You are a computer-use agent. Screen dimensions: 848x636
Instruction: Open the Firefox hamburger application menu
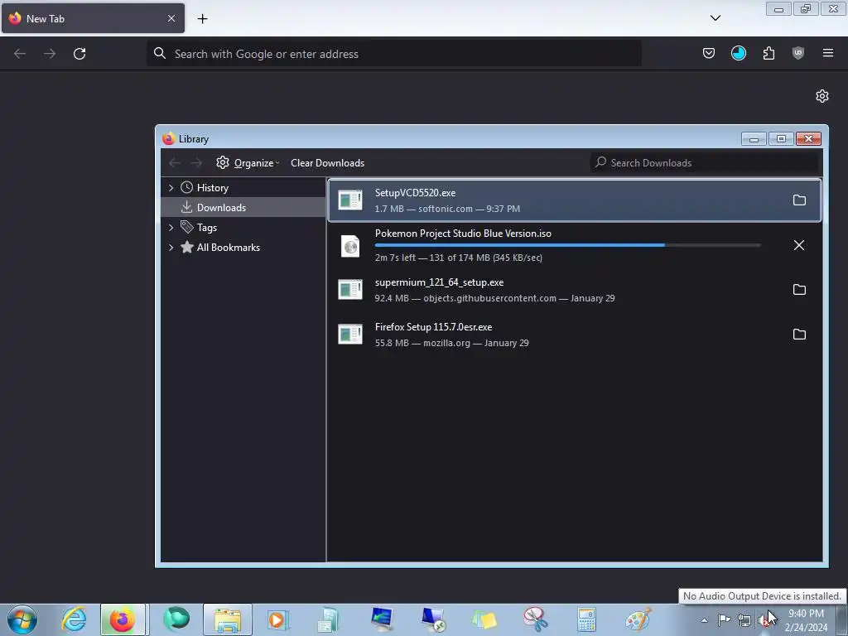828,53
